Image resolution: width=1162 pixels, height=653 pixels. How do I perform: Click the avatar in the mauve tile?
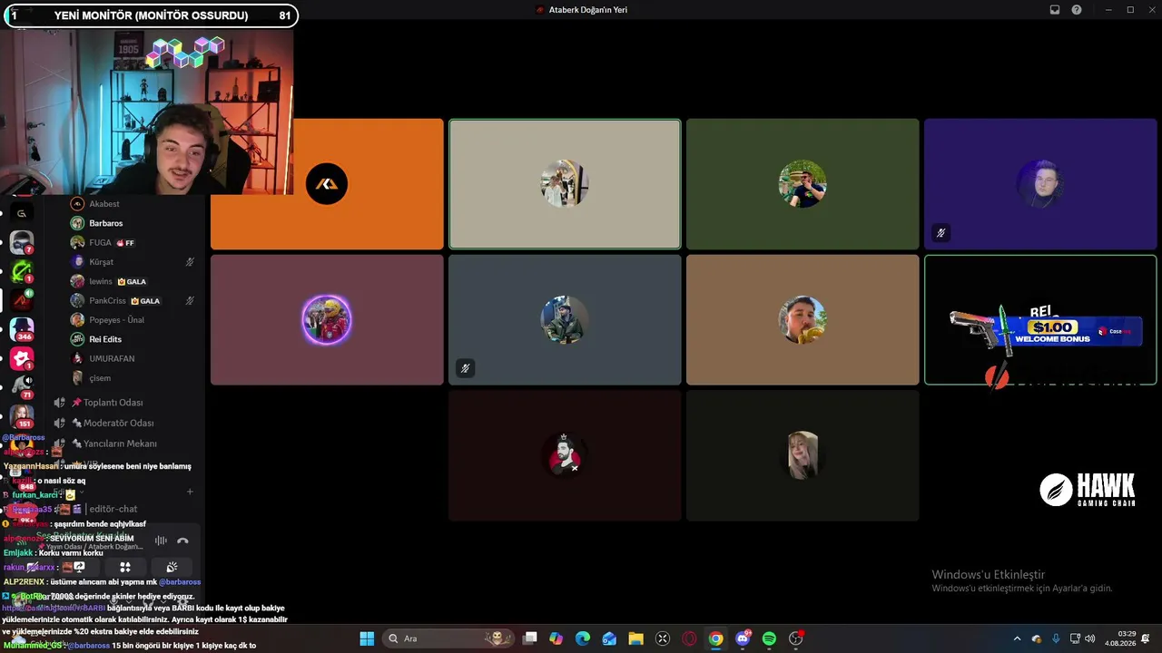[327, 319]
